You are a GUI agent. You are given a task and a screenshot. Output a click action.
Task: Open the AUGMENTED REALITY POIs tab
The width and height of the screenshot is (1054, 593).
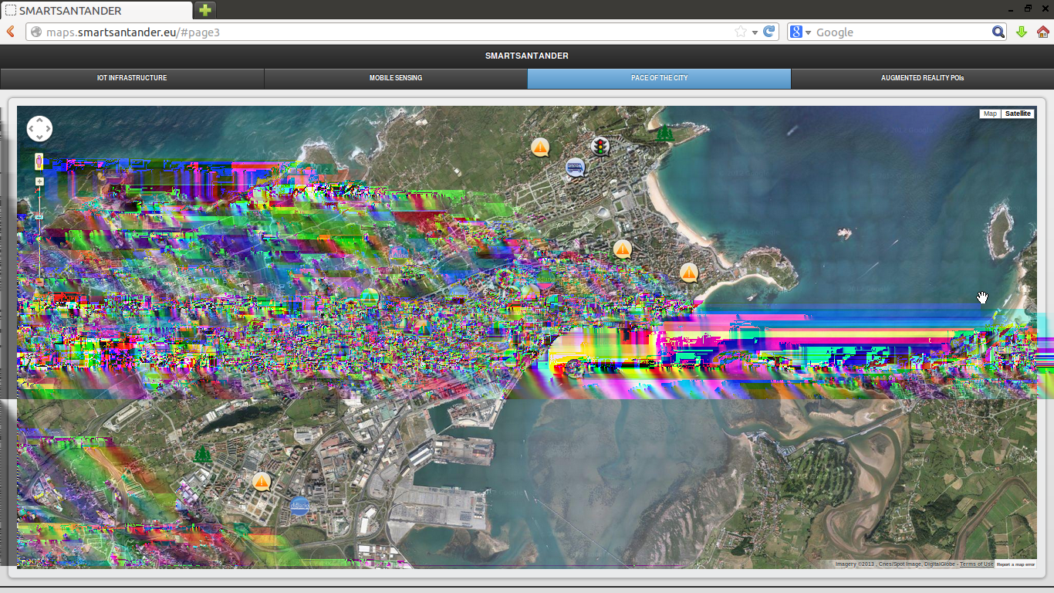[923, 78]
